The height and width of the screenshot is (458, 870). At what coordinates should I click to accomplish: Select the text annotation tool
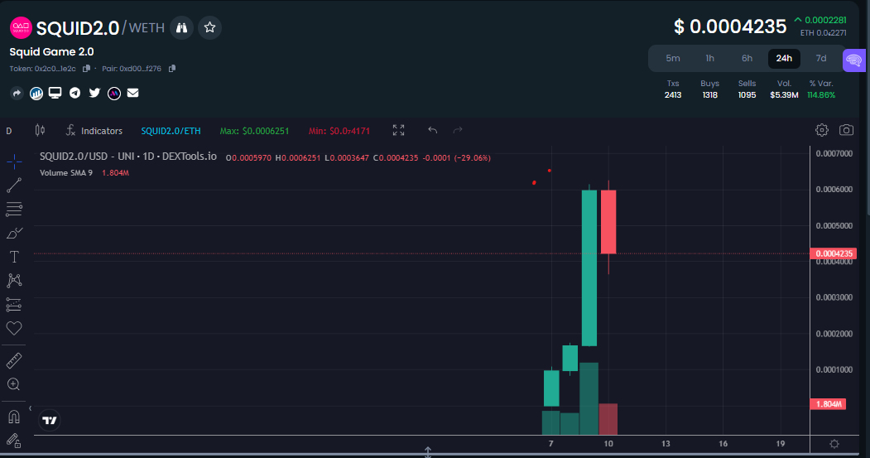[x=14, y=257]
